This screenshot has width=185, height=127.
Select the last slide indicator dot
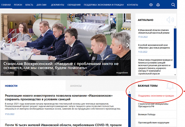pos(127,19)
